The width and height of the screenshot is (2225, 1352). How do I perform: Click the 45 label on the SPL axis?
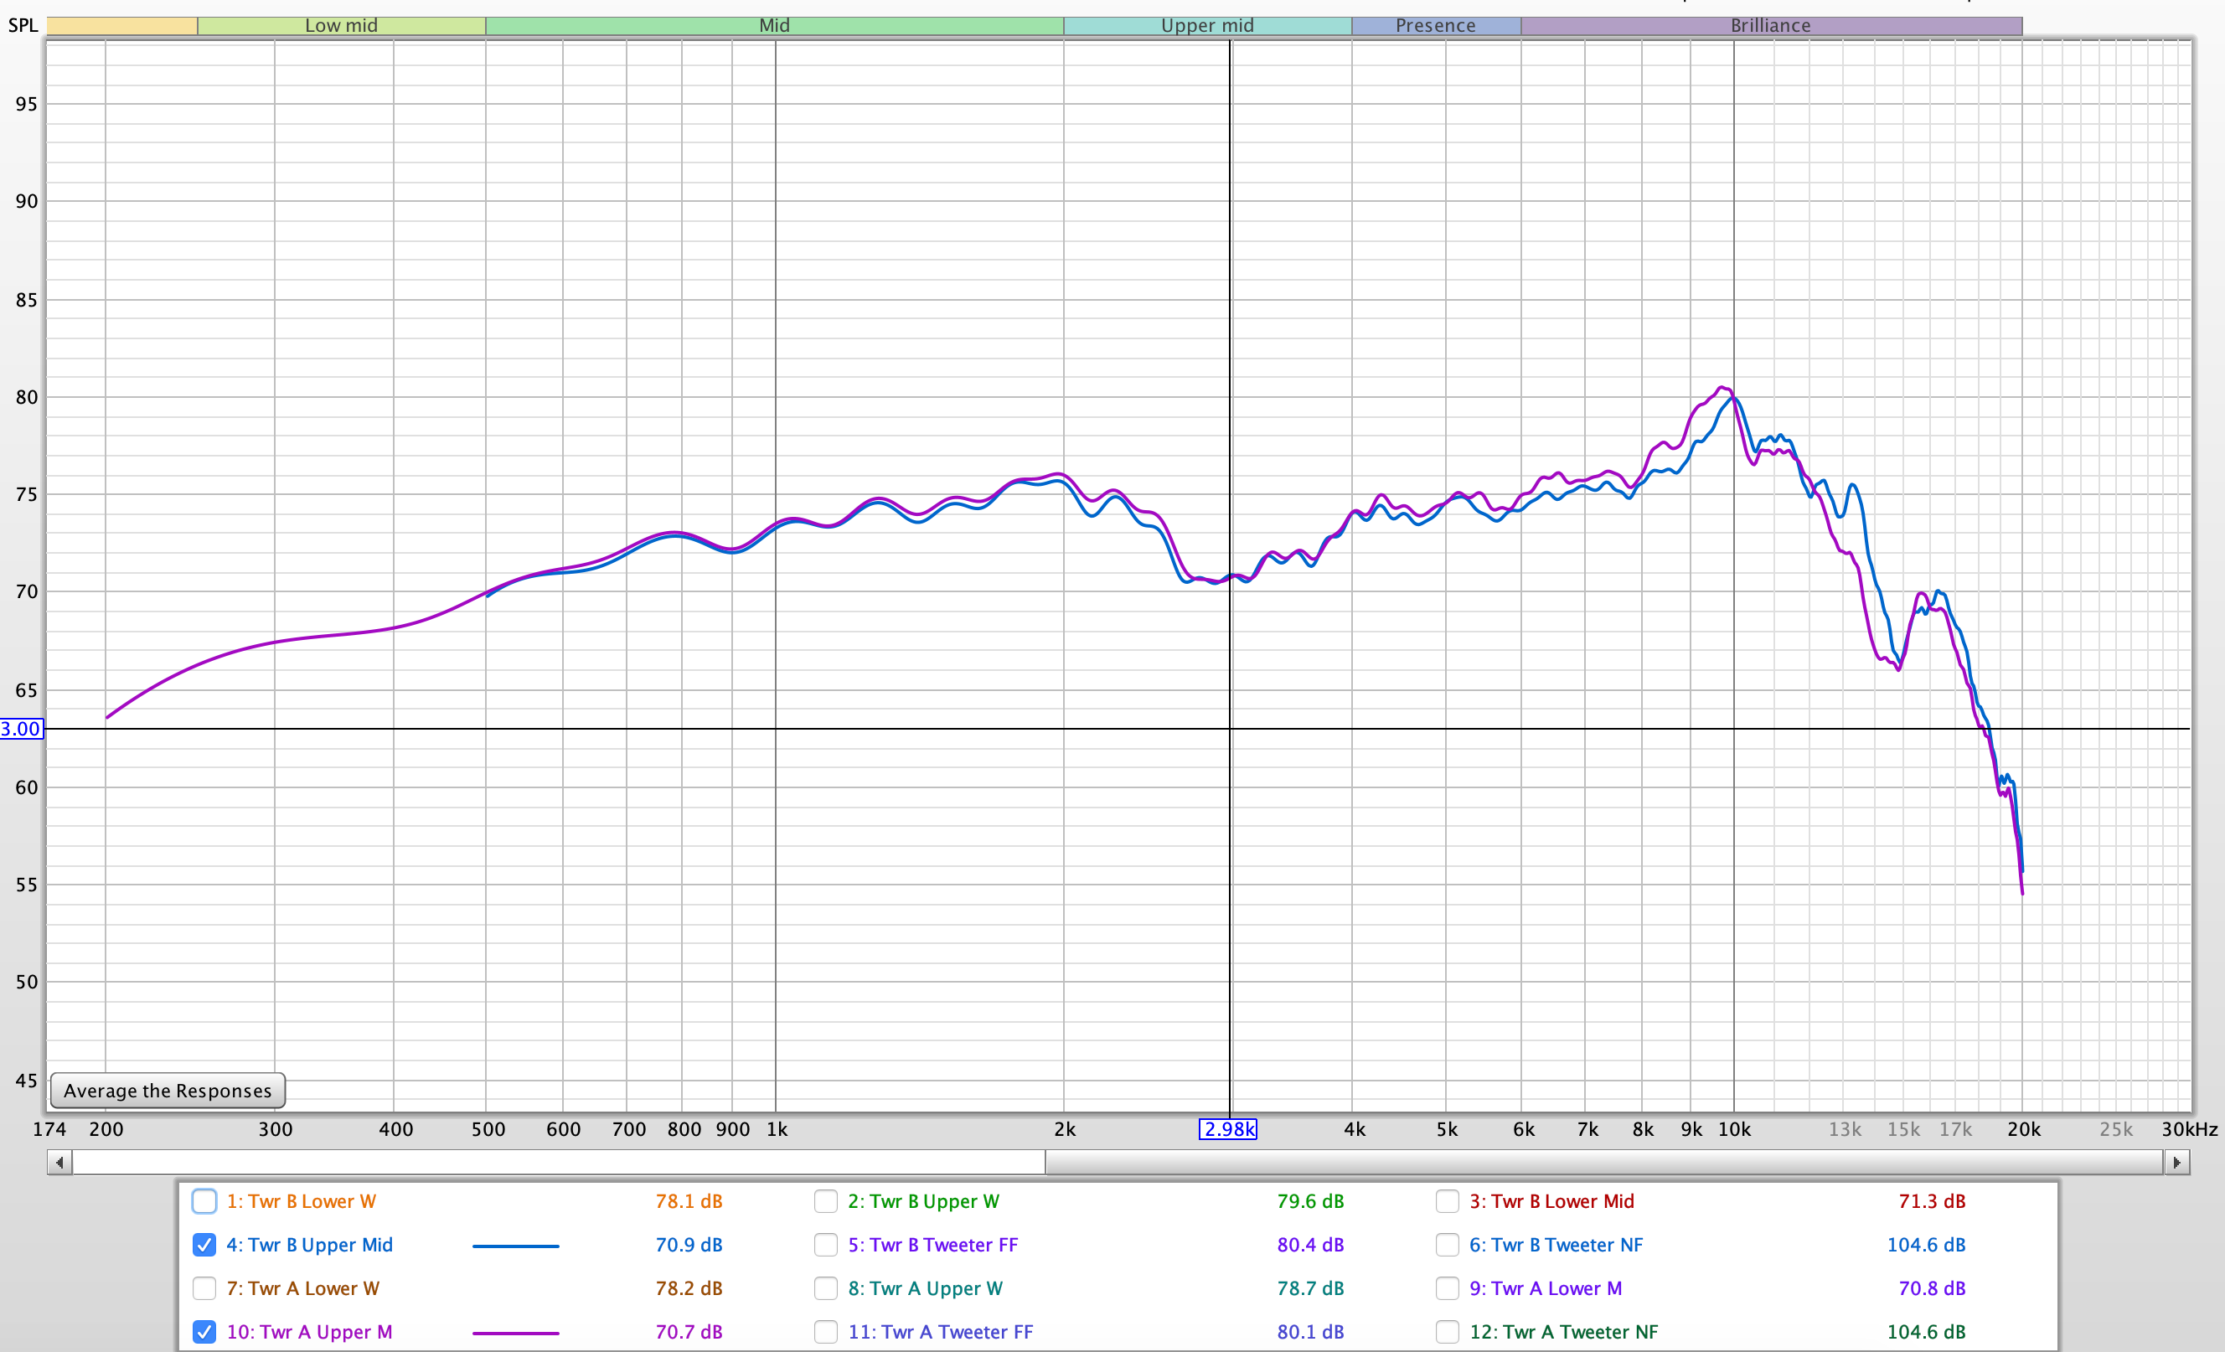click(x=27, y=1080)
